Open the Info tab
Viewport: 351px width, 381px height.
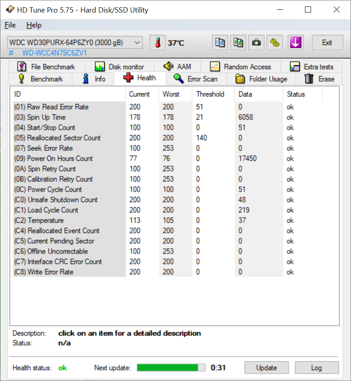pyautogui.click(x=94, y=79)
